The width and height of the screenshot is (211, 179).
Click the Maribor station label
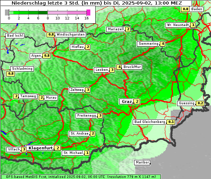click(x=142, y=162)
